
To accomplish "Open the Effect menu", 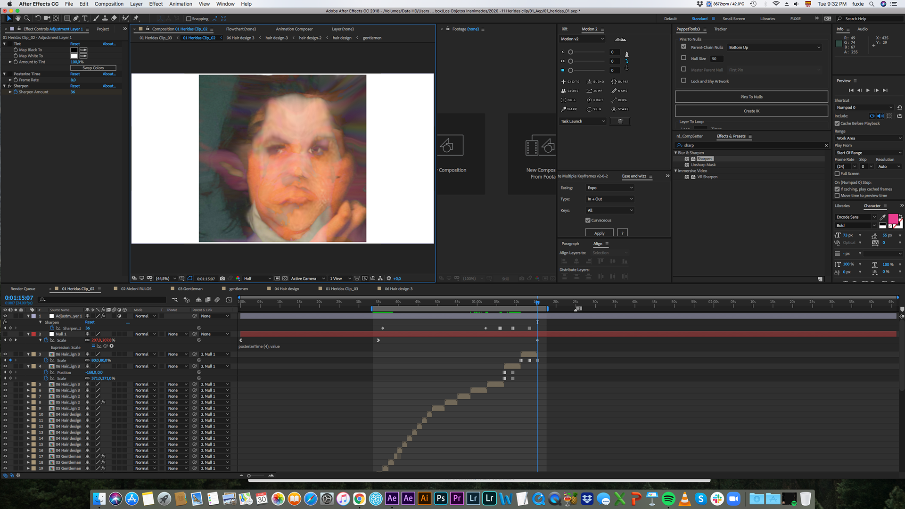I will 156,4.
